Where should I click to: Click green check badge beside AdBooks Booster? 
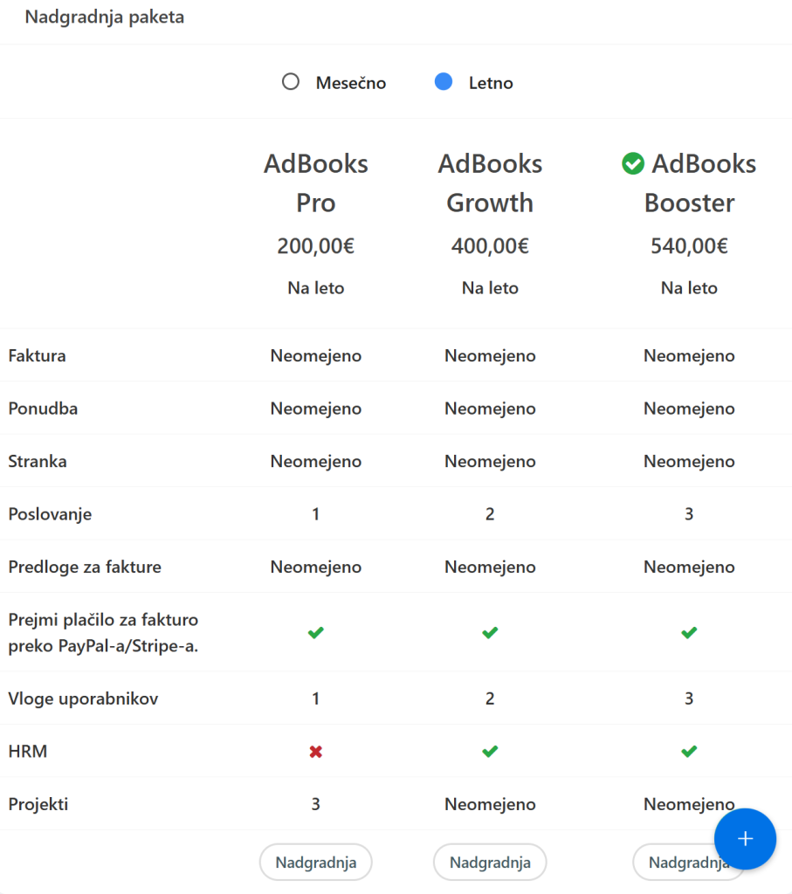click(x=633, y=164)
